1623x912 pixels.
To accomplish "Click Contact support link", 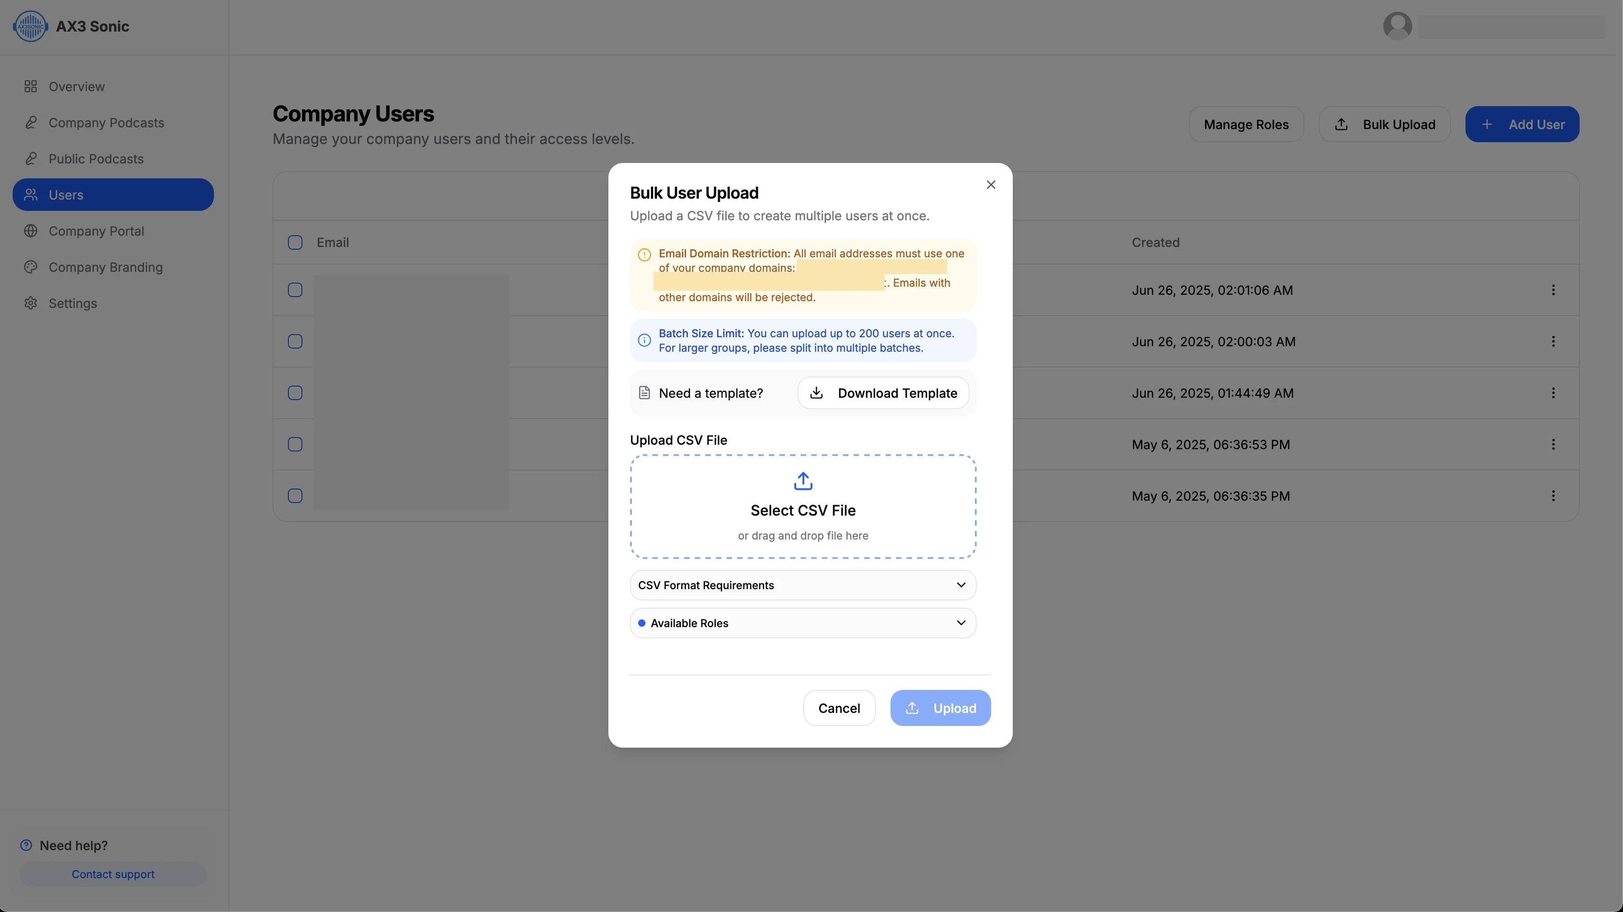I will 113,874.
